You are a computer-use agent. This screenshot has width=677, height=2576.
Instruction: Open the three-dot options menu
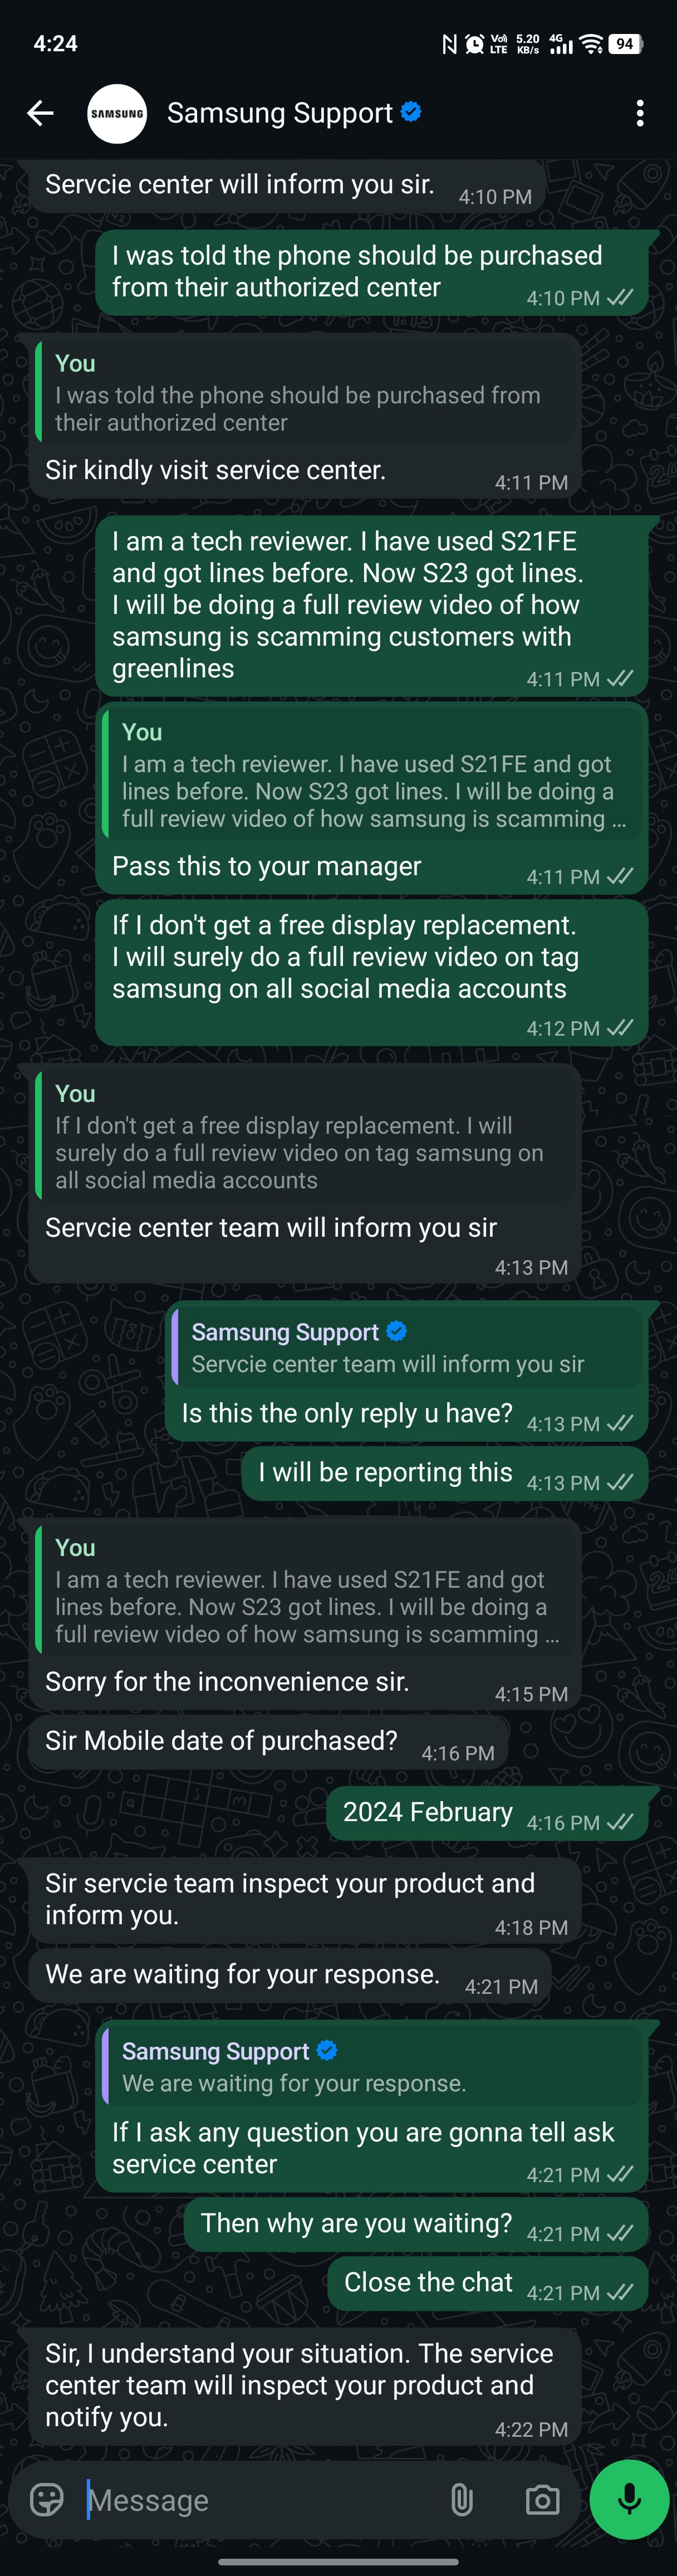(640, 113)
